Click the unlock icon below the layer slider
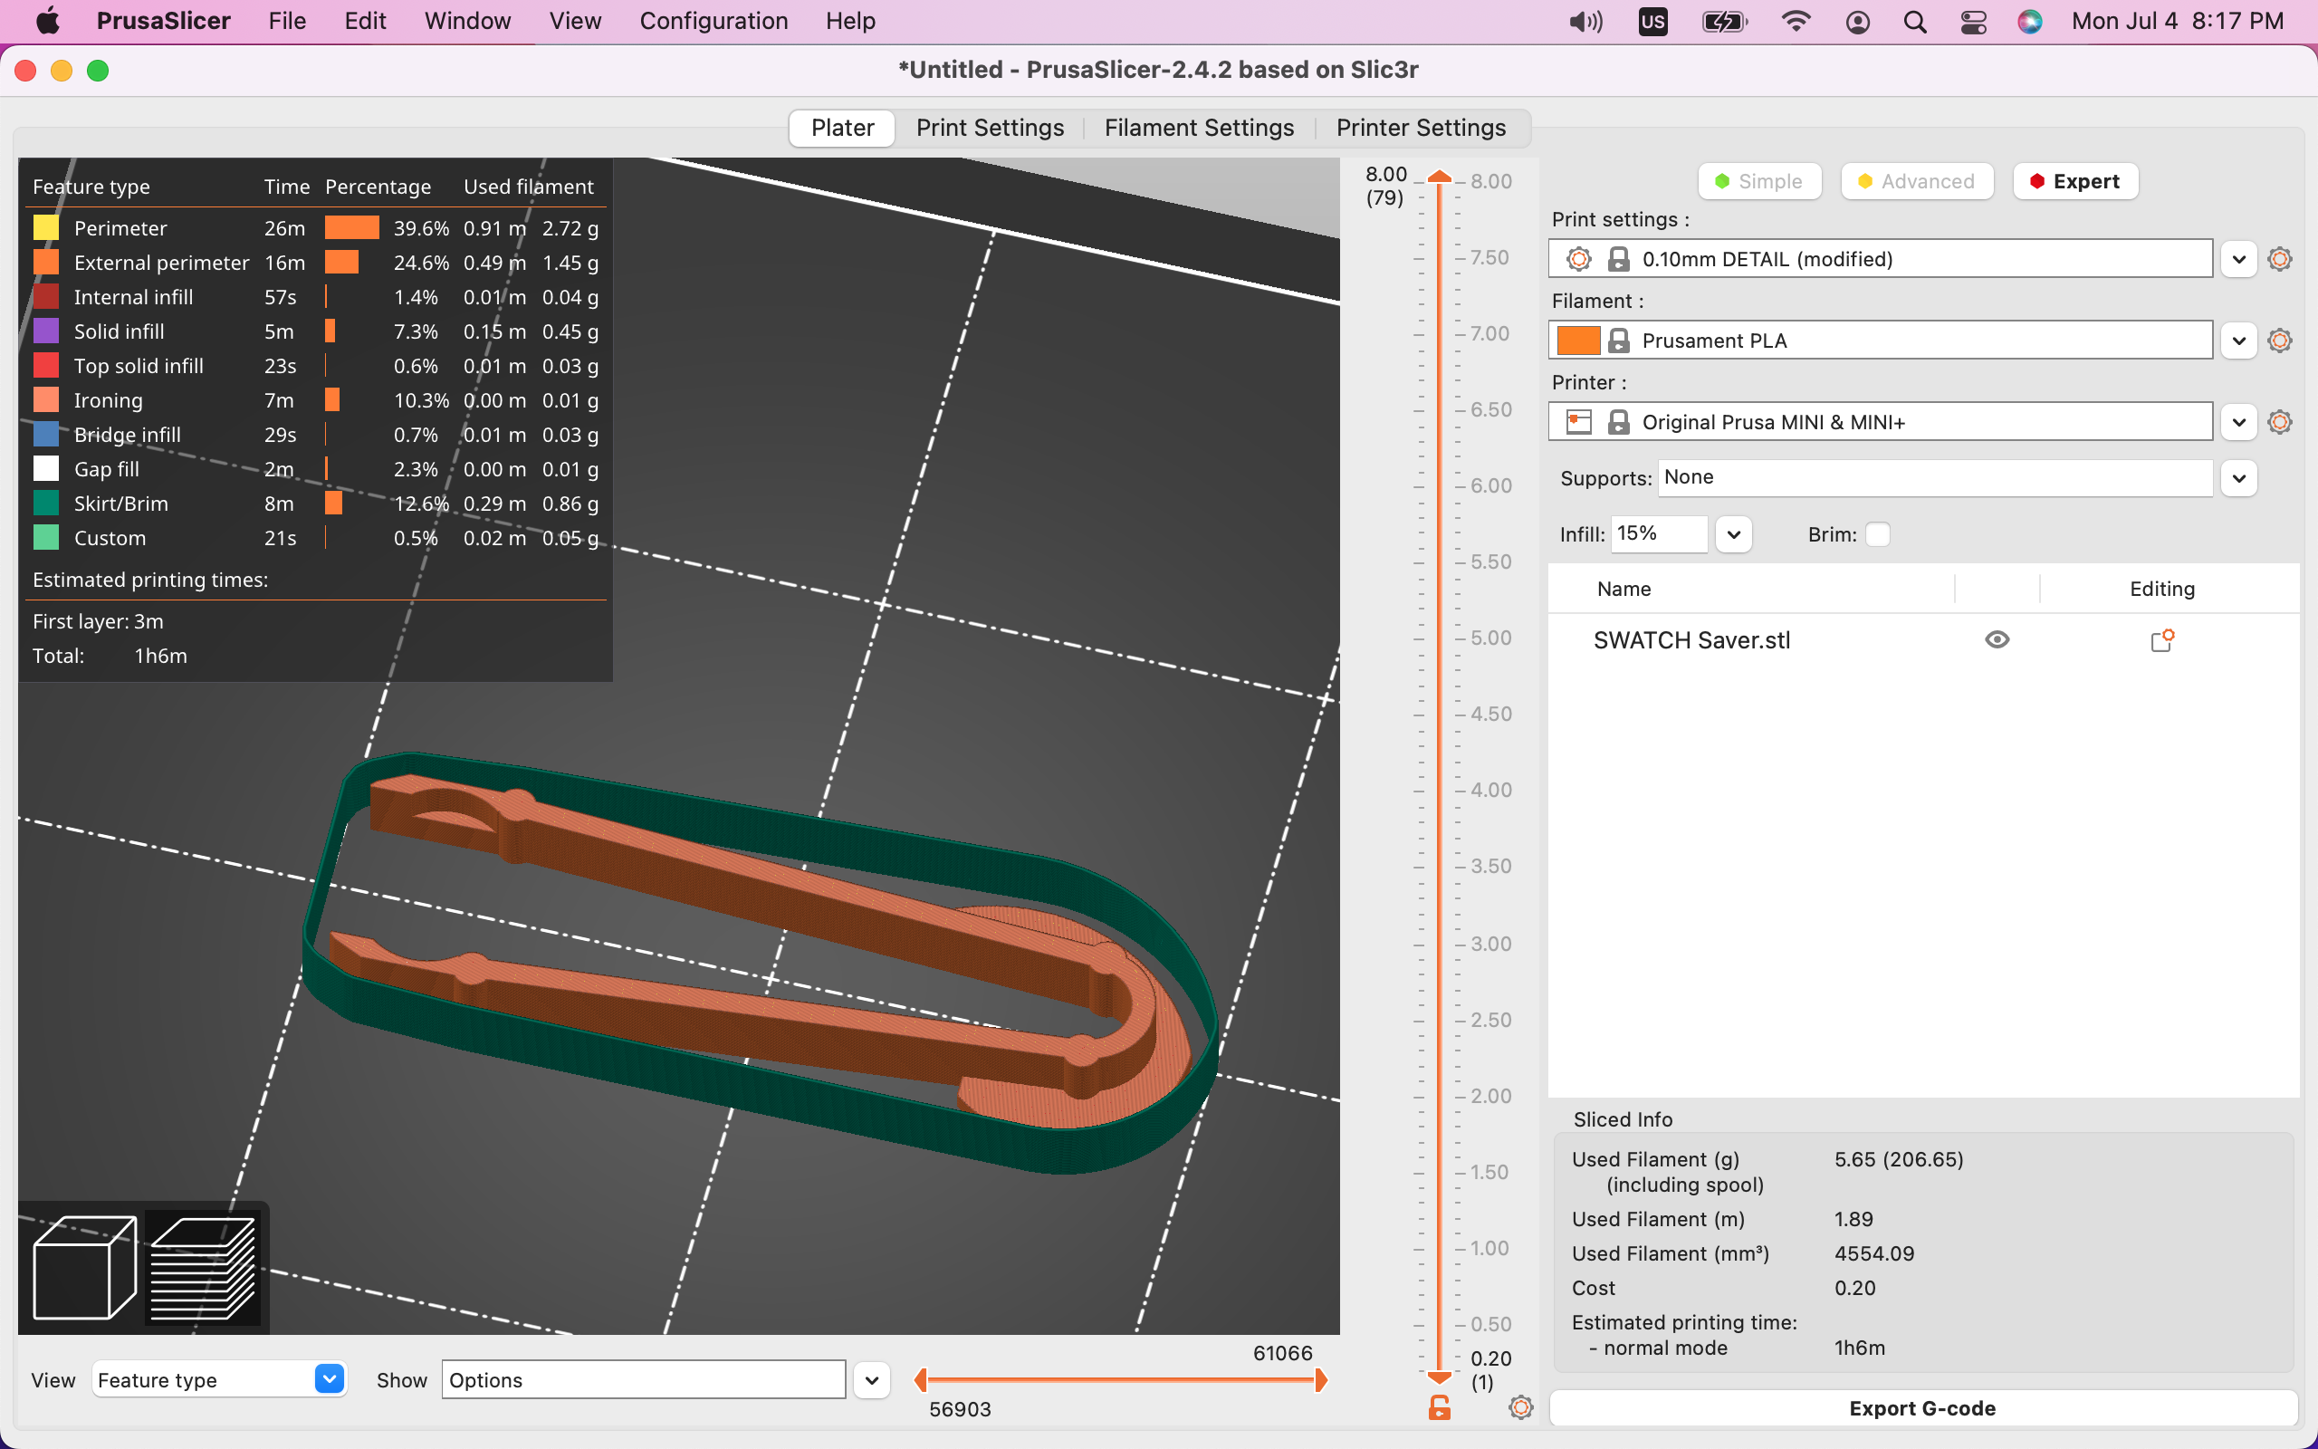The width and height of the screenshot is (2318, 1449). point(1440,1406)
